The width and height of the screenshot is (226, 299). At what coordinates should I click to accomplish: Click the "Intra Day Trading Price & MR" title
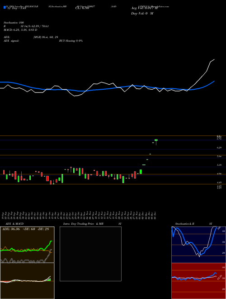(x=83, y=224)
